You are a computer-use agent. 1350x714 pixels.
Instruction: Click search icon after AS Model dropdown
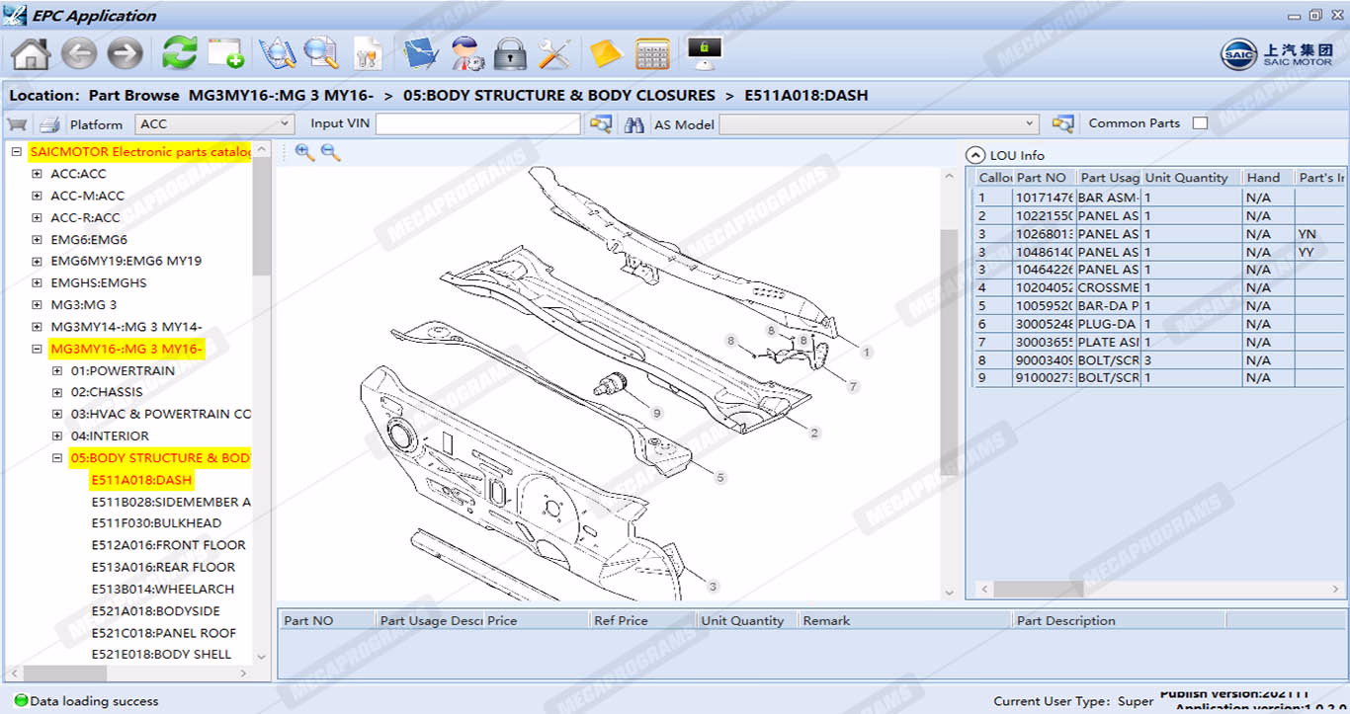click(x=1062, y=124)
